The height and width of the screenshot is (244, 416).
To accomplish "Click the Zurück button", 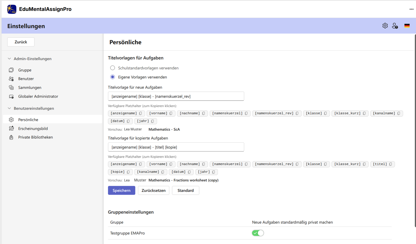I will [x=21, y=42].
